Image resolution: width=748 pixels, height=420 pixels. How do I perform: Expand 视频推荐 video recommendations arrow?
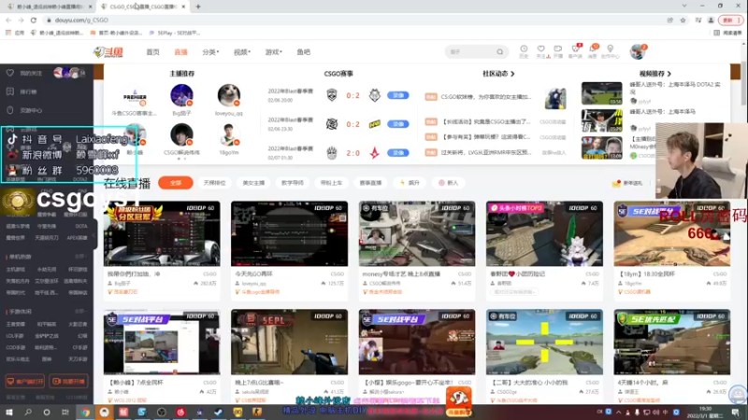[669, 74]
